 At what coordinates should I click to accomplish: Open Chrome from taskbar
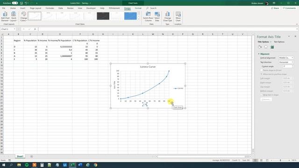95,165
